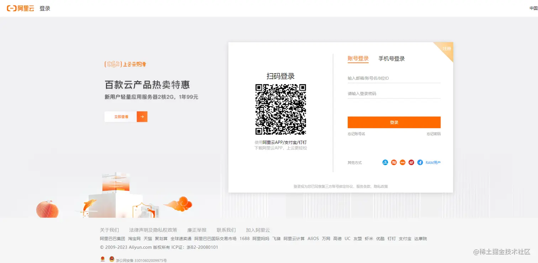
Task: Go to 1688 footer text link
Action: coord(244,239)
